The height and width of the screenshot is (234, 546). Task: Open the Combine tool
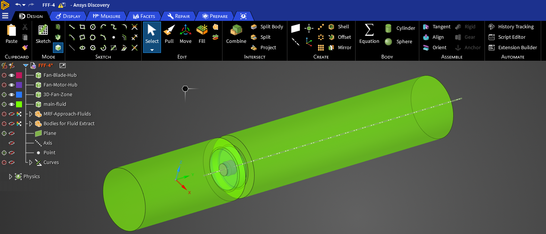236,34
